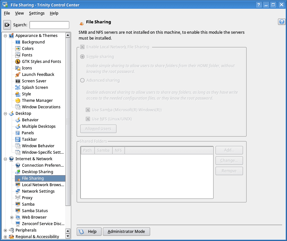Open the Settings menu
Image resolution: width=287 pixels, height=241 pixels.
pyautogui.click(x=37, y=13)
